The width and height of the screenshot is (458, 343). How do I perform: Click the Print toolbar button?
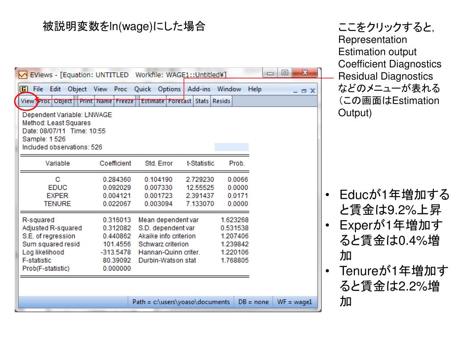[86, 101]
